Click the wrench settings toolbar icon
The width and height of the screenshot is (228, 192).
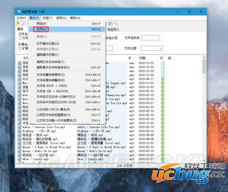point(116,24)
